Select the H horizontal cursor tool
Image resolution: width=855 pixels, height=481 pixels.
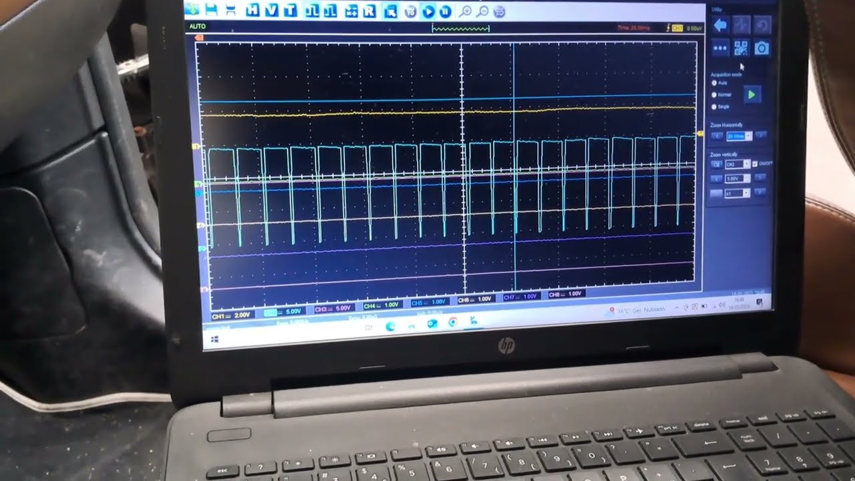[252, 11]
